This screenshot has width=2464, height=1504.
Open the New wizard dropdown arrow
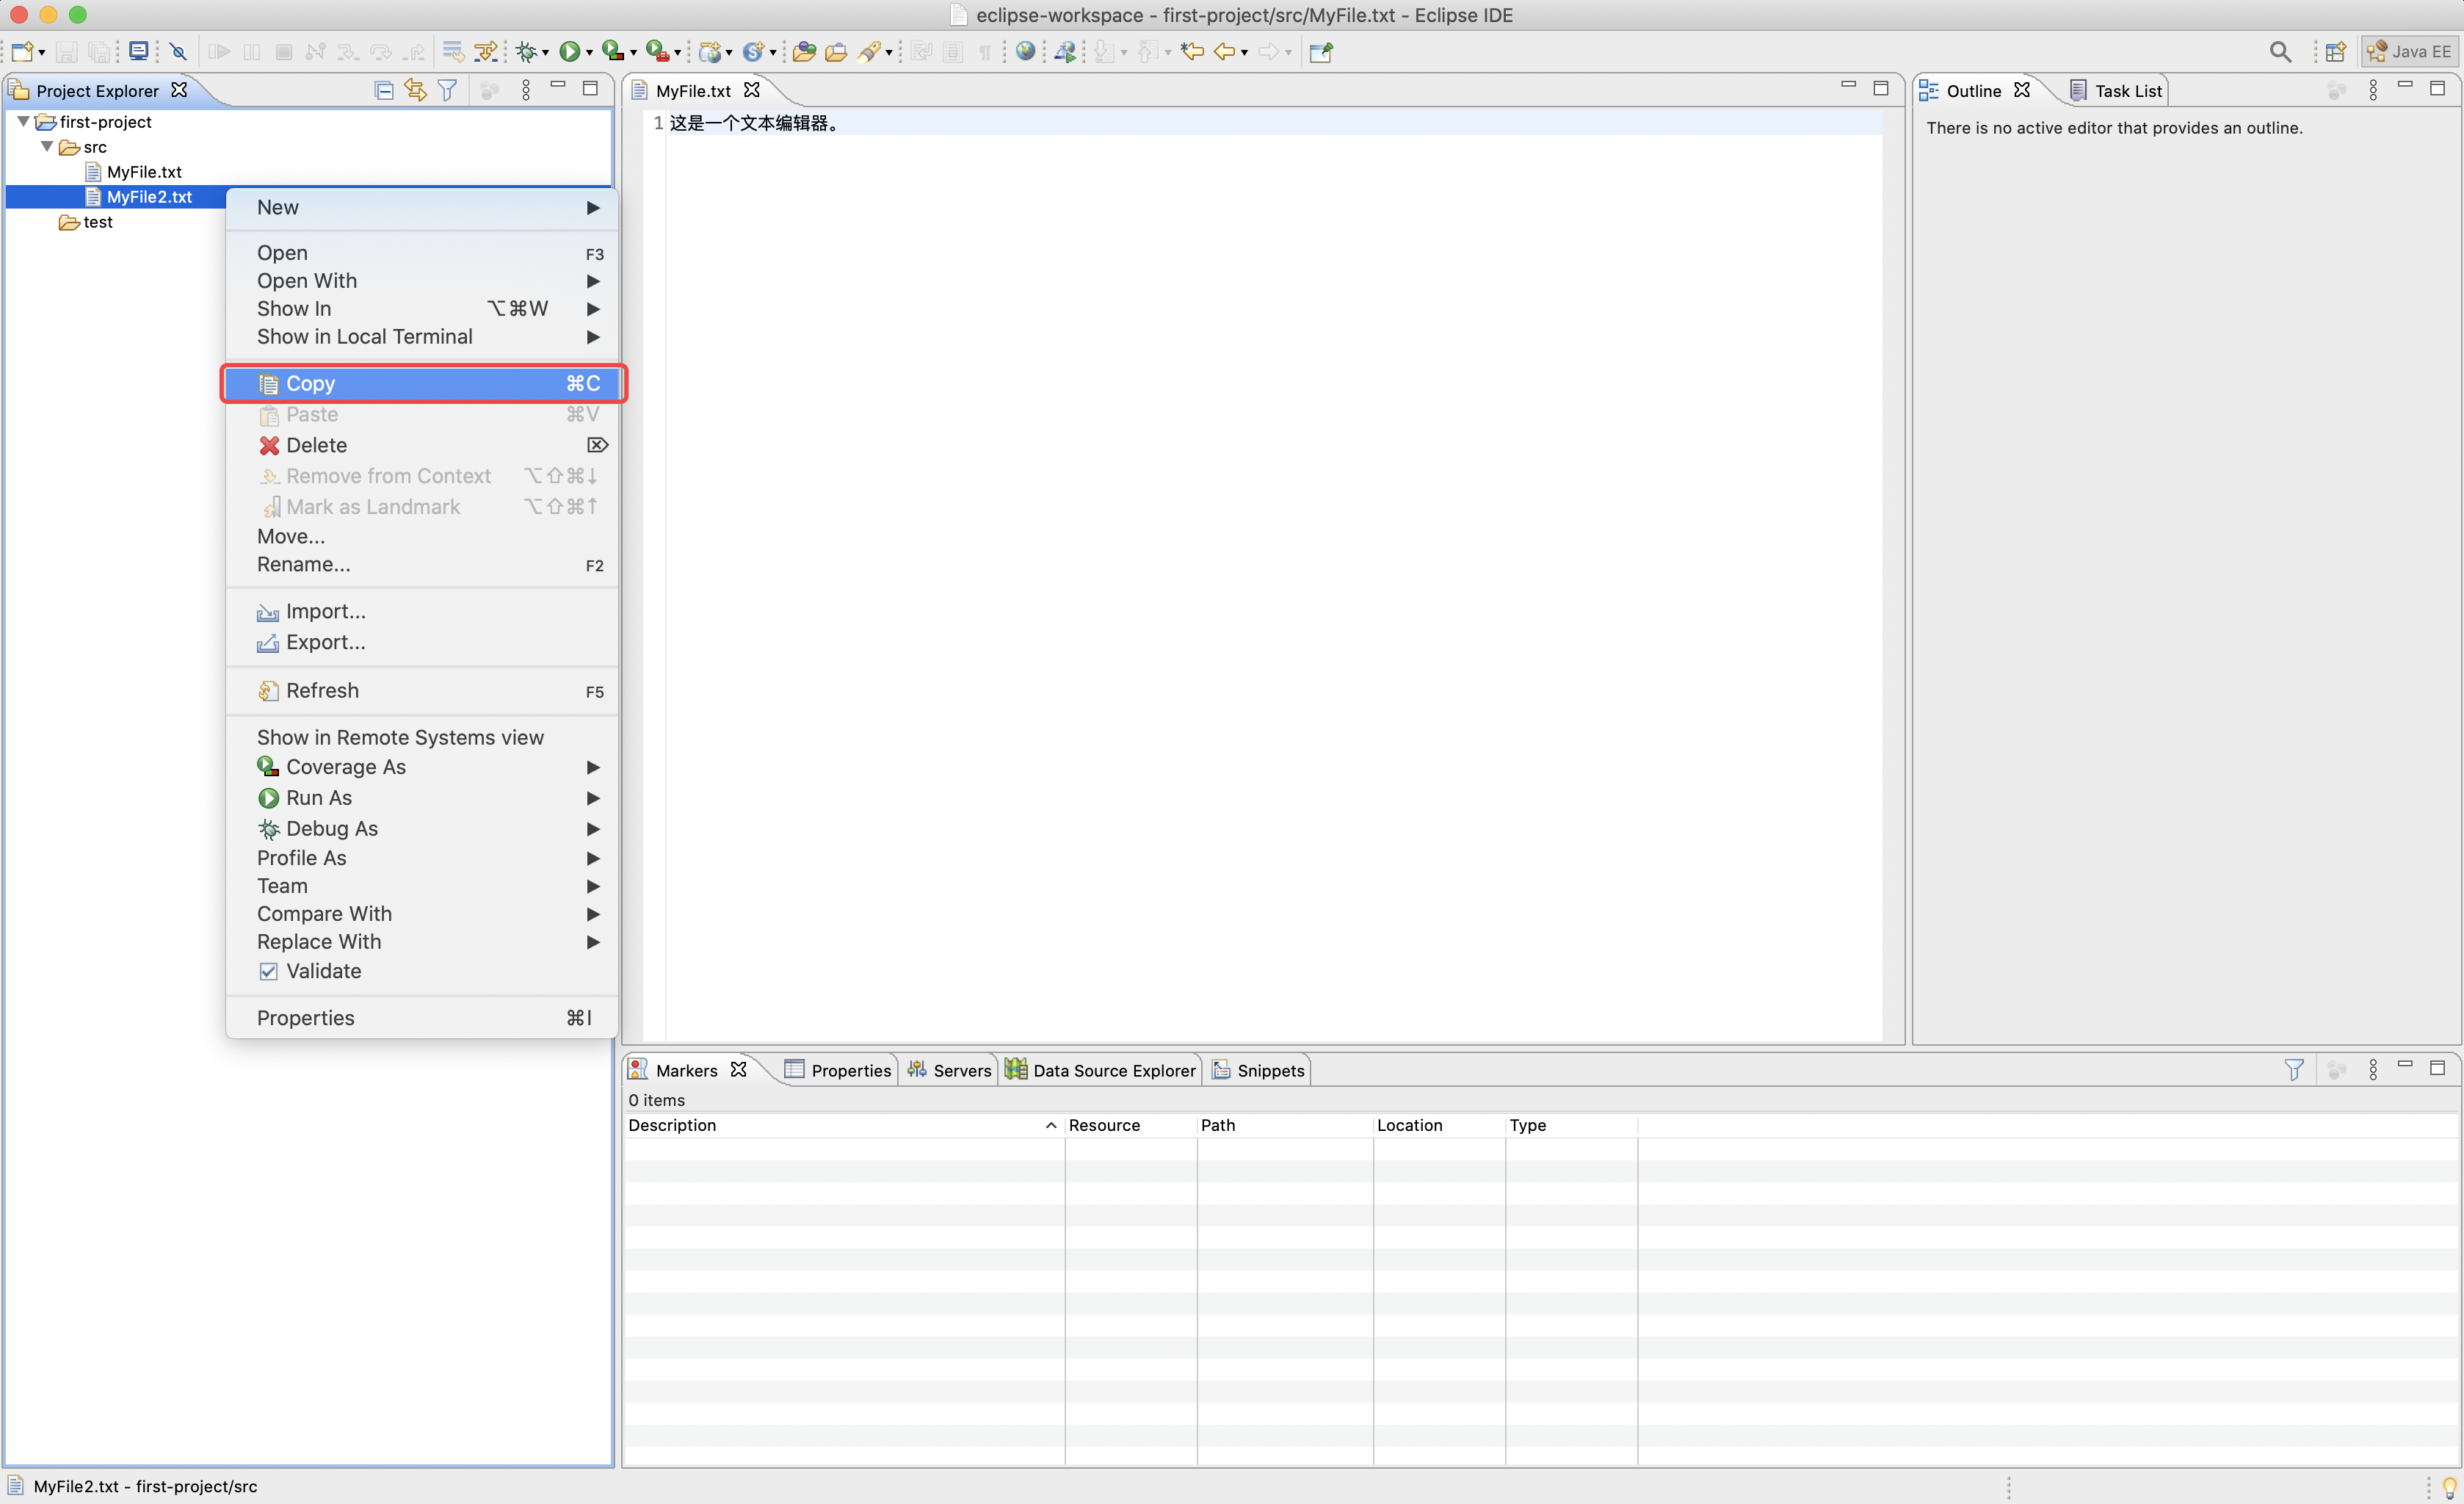tap(42, 53)
